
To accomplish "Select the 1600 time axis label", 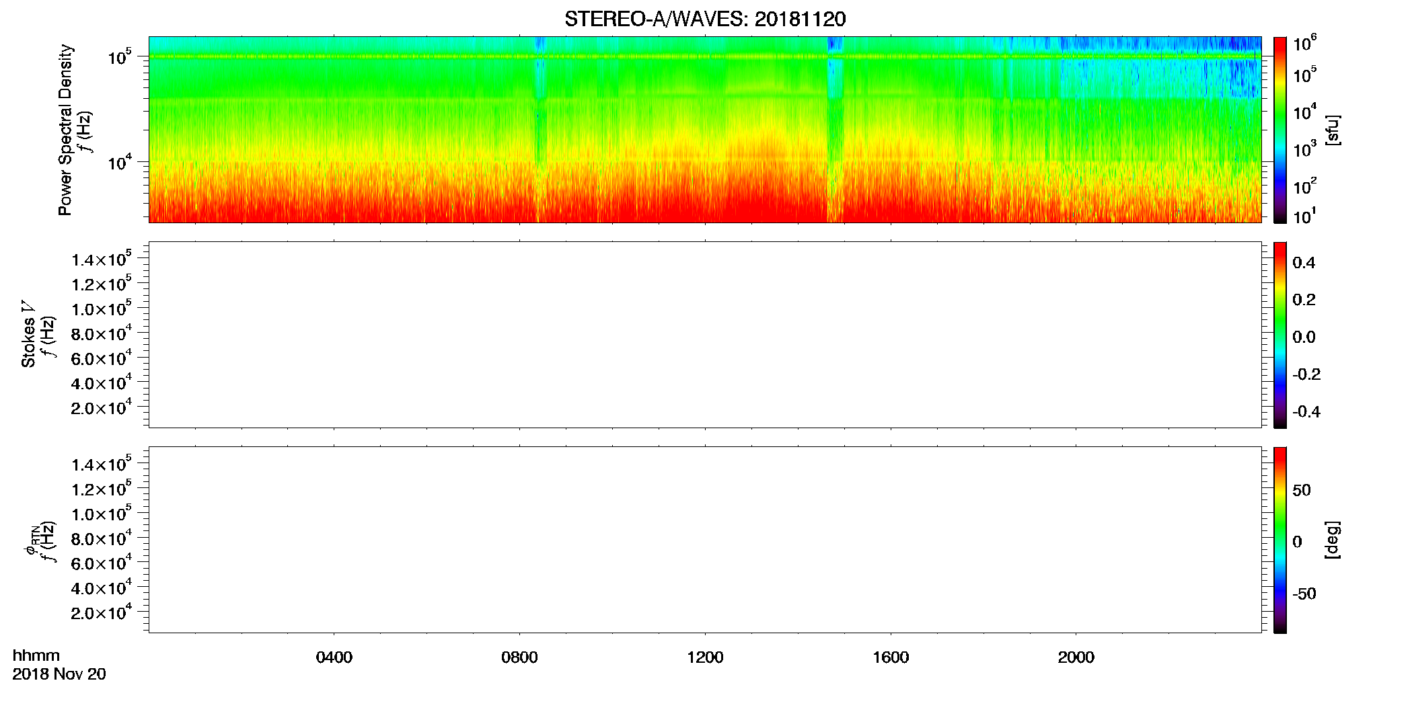I will pos(891,657).
